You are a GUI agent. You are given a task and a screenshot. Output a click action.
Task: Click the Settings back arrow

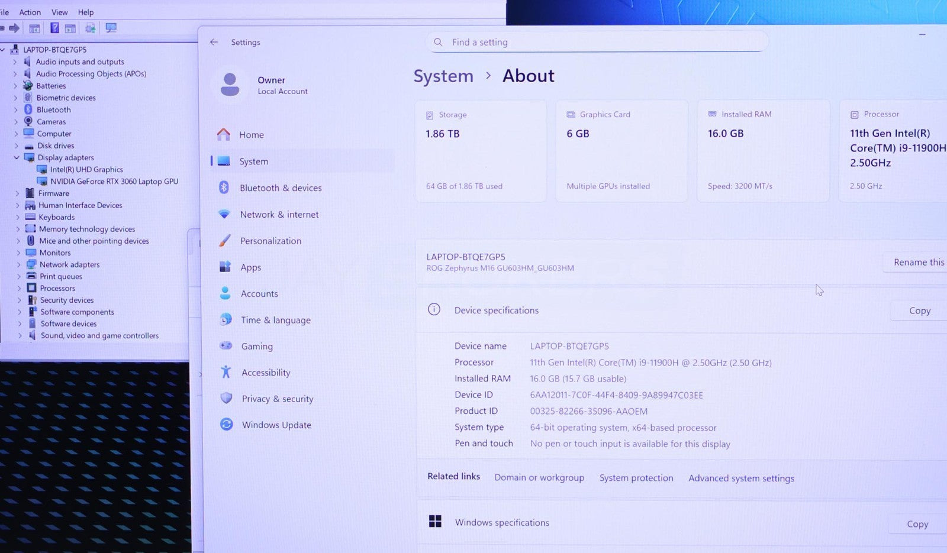tap(214, 42)
